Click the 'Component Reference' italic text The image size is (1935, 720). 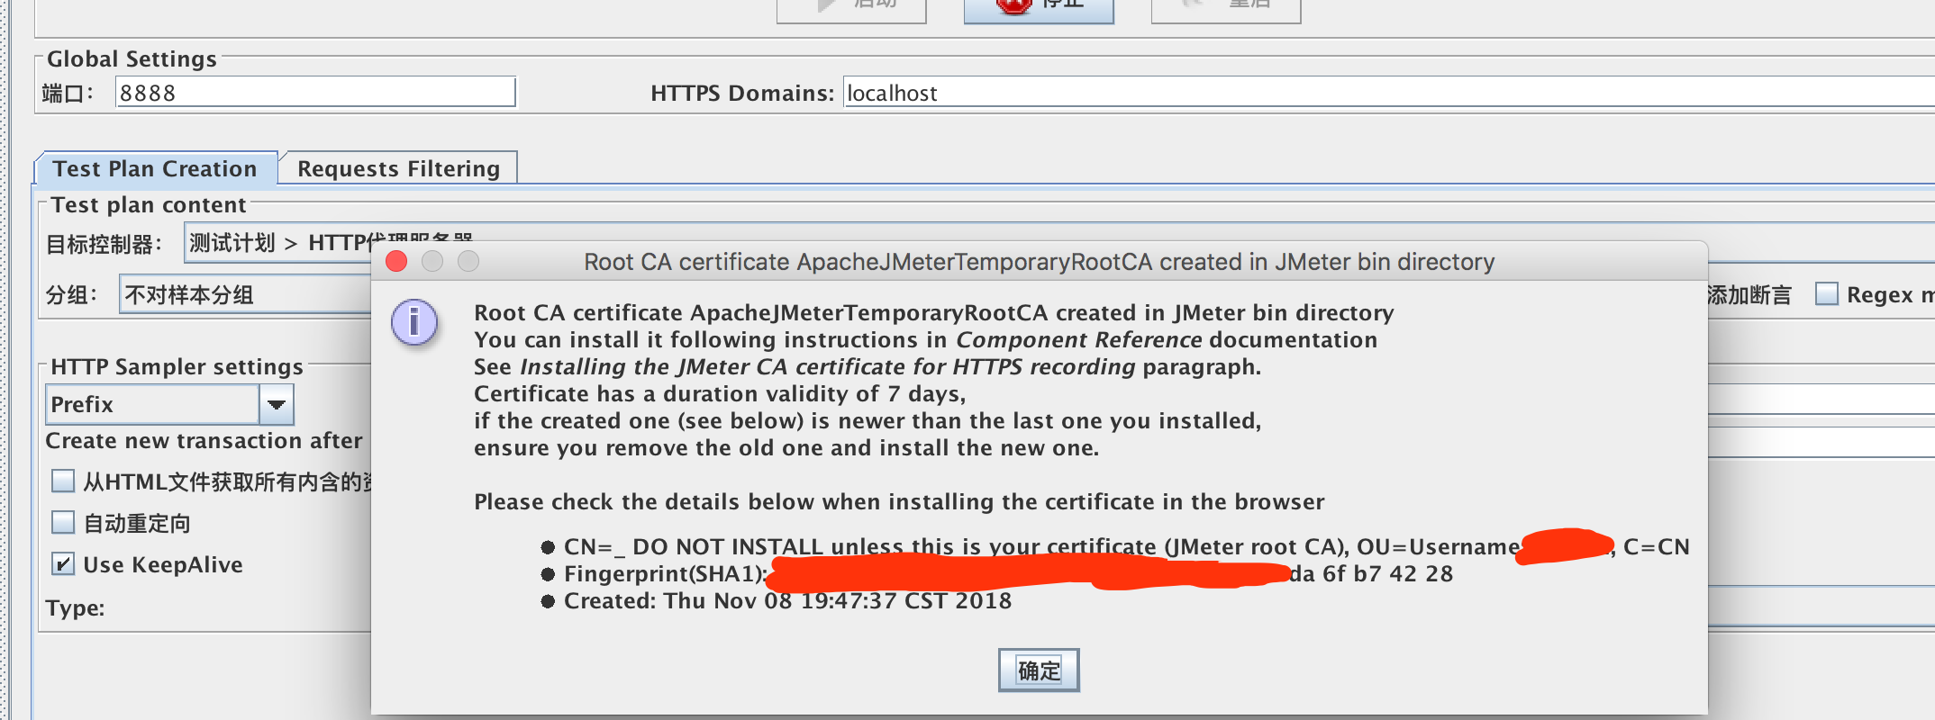click(1079, 339)
